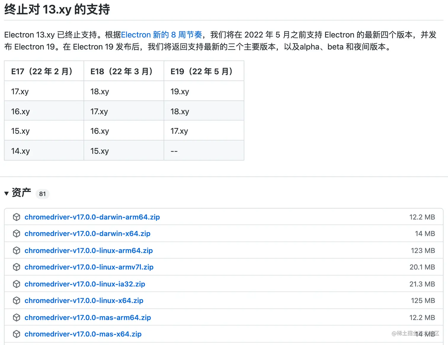Click the 19.xy table cell
The image size is (448, 345).
click(x=204, y=91)
